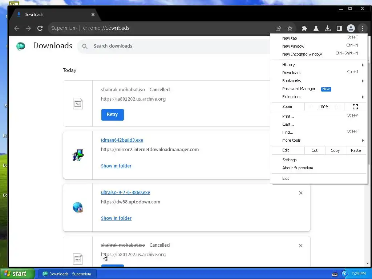
Task: Click the 100% zoom value
Action: coord(324,107)
